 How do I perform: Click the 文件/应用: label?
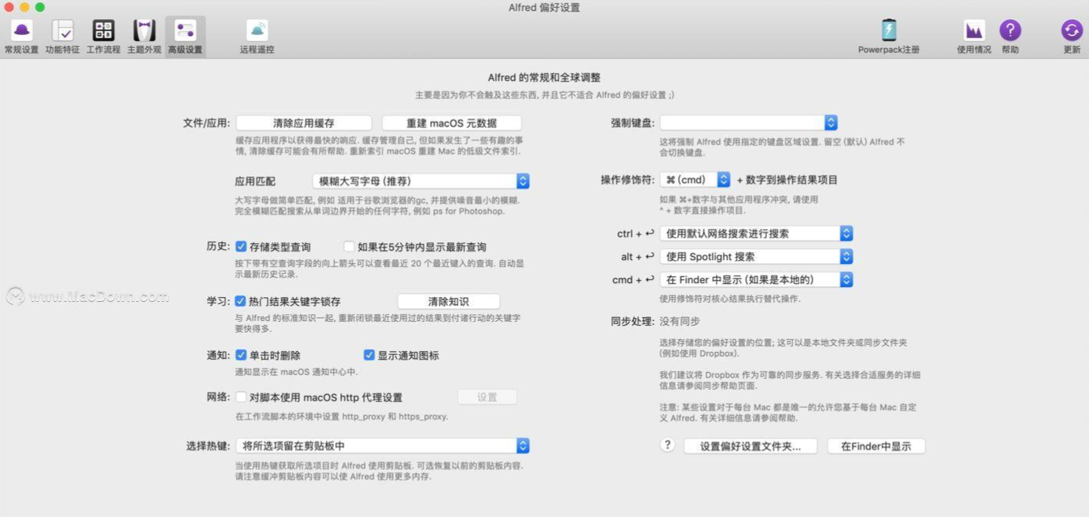pos(207,123)
